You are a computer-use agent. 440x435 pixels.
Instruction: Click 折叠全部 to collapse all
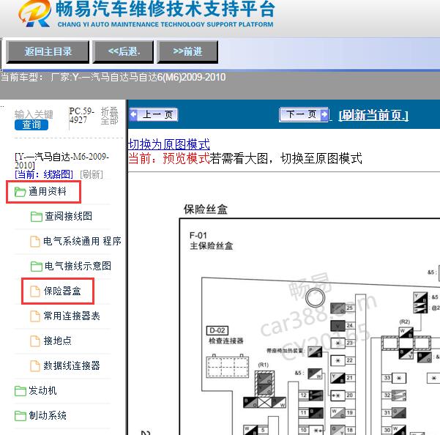click(x=109, y=116)
